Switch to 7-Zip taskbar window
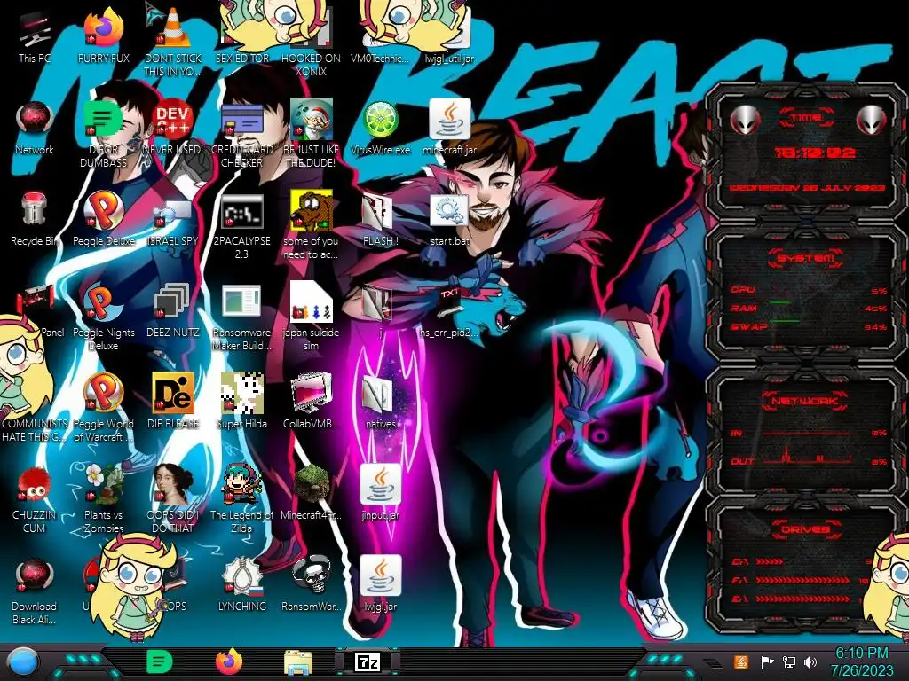The image size is (909, 681). [x=368, y=661]
